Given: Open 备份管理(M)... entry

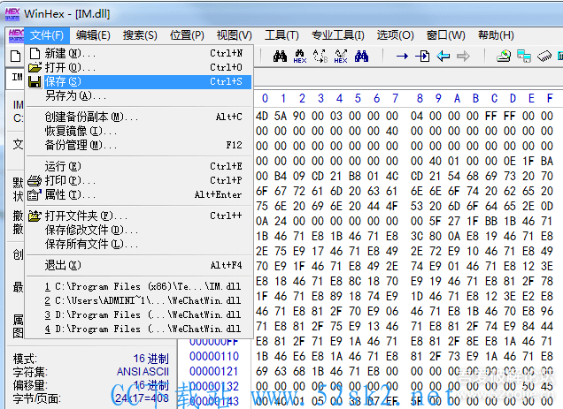Looking at the screenshot, I should (x=139, y=145).
